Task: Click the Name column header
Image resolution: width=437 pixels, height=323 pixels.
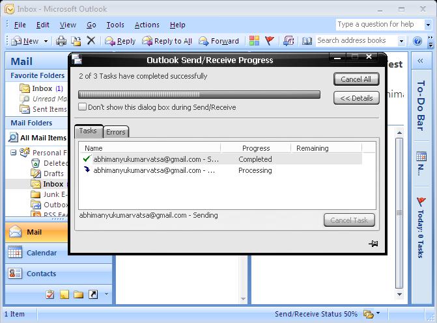Action: [x=150, y=148]
